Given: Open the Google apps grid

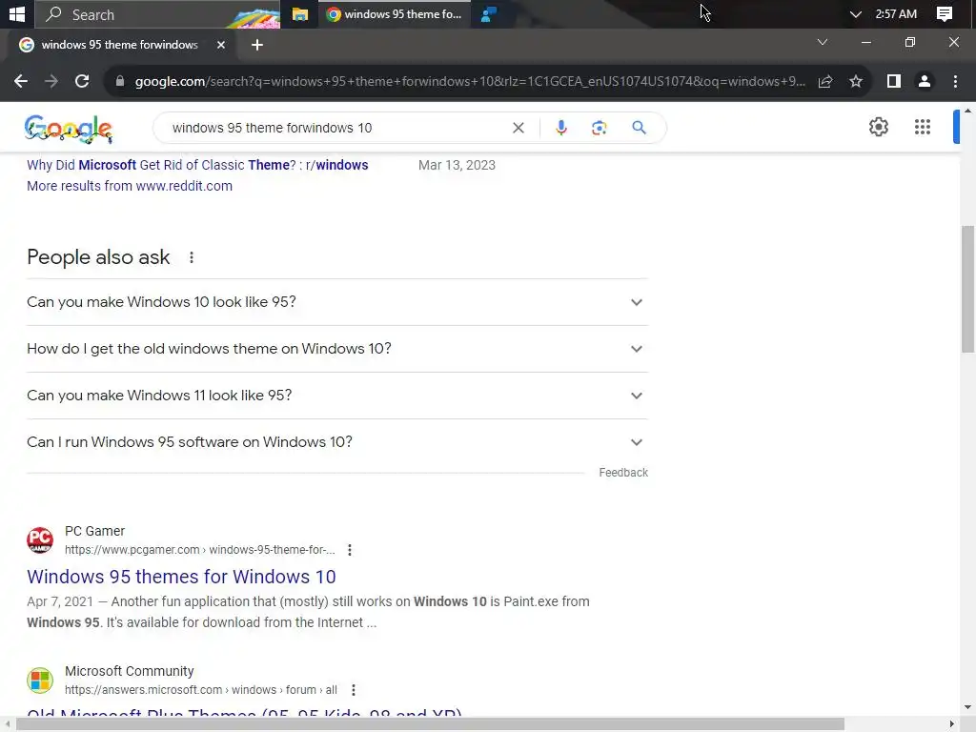Looking at the screenshot, I should 923,127.
